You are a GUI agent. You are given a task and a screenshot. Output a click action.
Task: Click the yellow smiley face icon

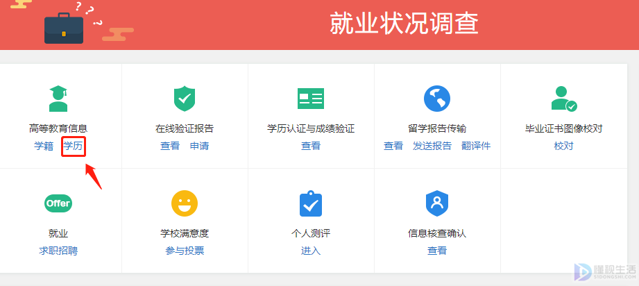click(185, 203)
